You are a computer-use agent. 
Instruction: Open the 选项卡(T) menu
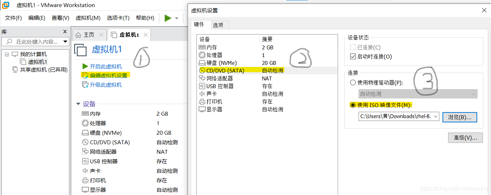click(x=118, y=18)
